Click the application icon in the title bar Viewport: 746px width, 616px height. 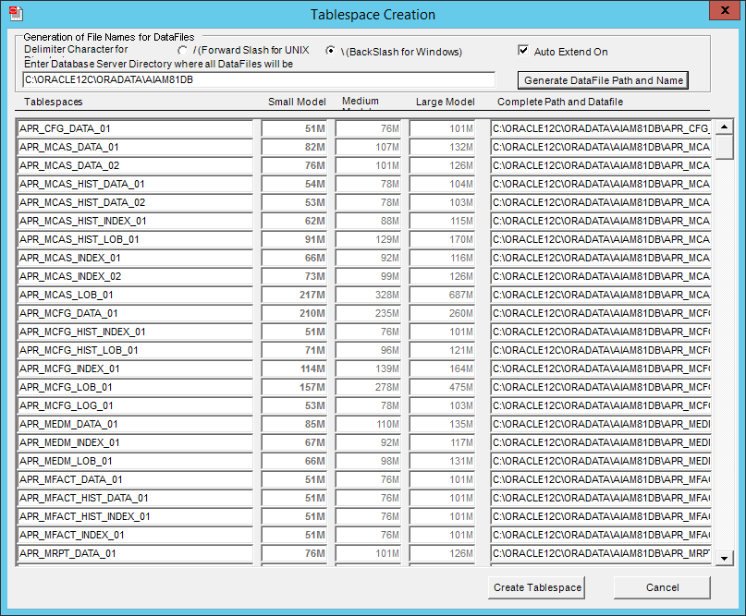click(16, 13)
